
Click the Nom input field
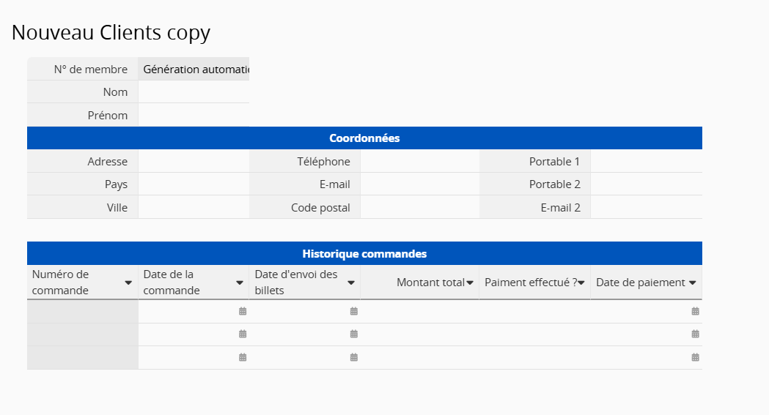coord(194,92)
